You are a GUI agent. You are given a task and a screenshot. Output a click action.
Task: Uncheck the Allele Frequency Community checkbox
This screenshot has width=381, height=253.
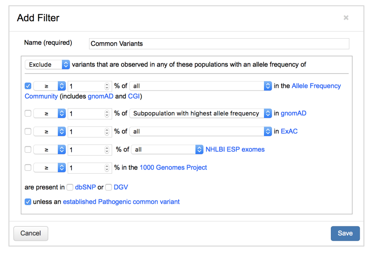(28, 86)
